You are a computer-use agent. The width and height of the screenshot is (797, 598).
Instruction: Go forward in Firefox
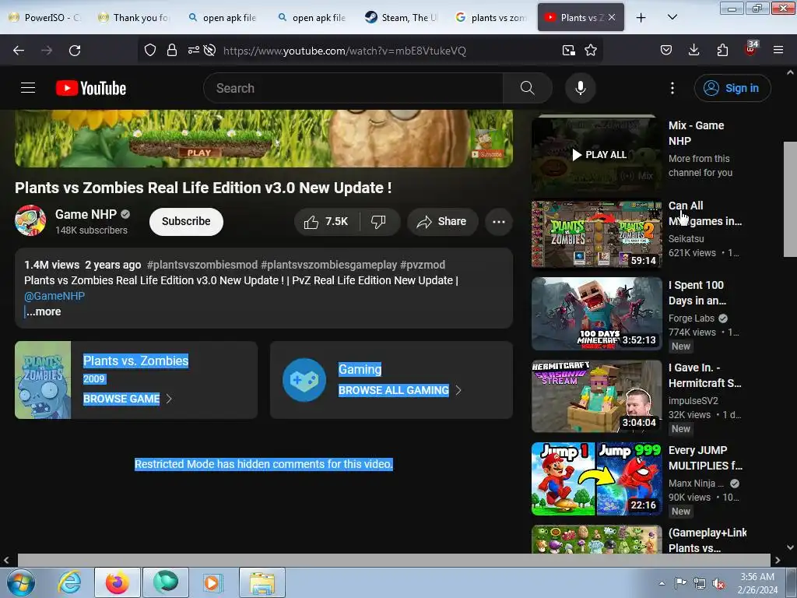47,51
